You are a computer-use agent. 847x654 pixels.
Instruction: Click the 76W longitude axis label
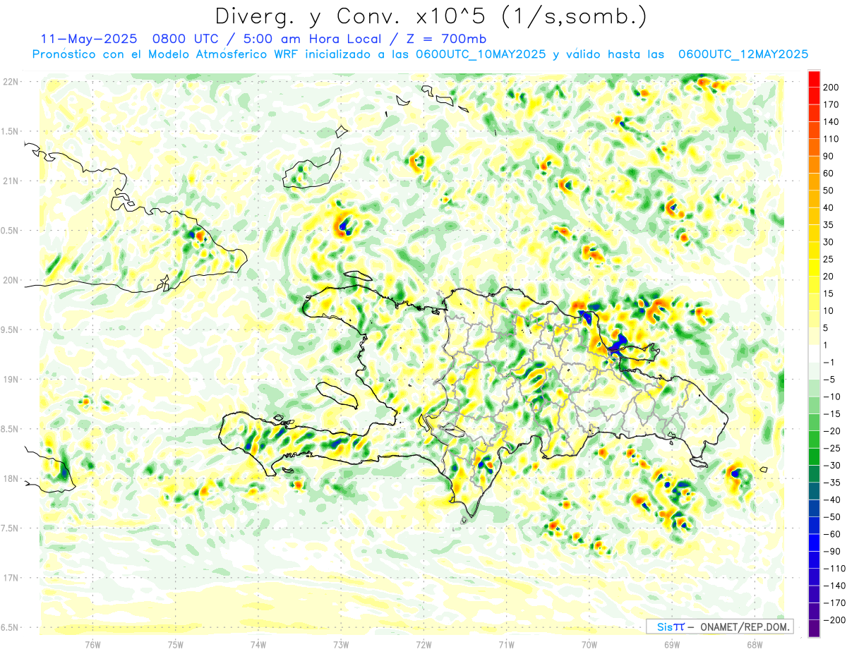(x=92, y=644)
